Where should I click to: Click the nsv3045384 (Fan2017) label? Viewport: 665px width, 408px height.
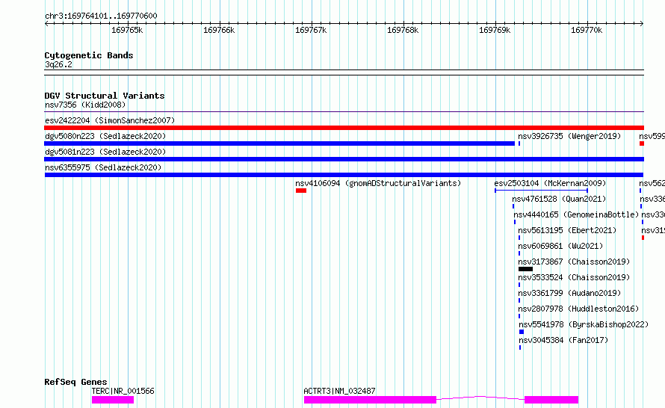(x=563, y=340)
